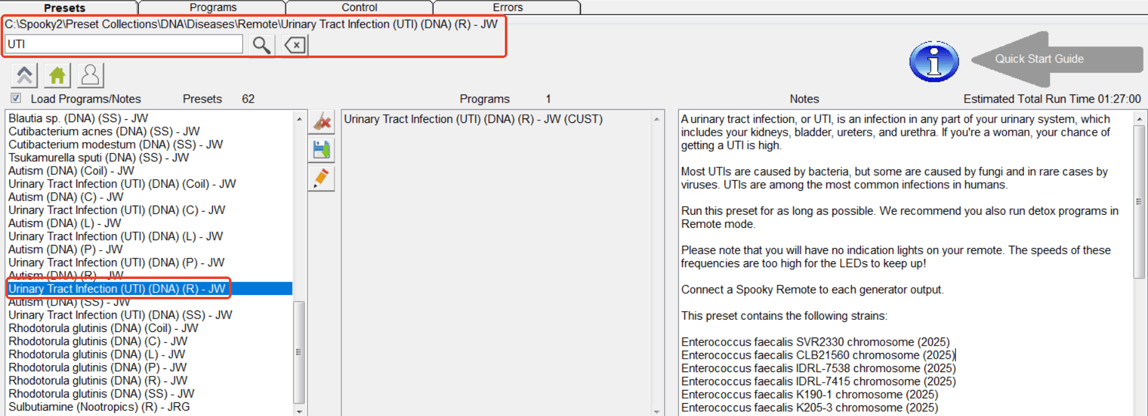Open the user presets person icon
Screen dimensions: 1148x416
coord(90,75)
